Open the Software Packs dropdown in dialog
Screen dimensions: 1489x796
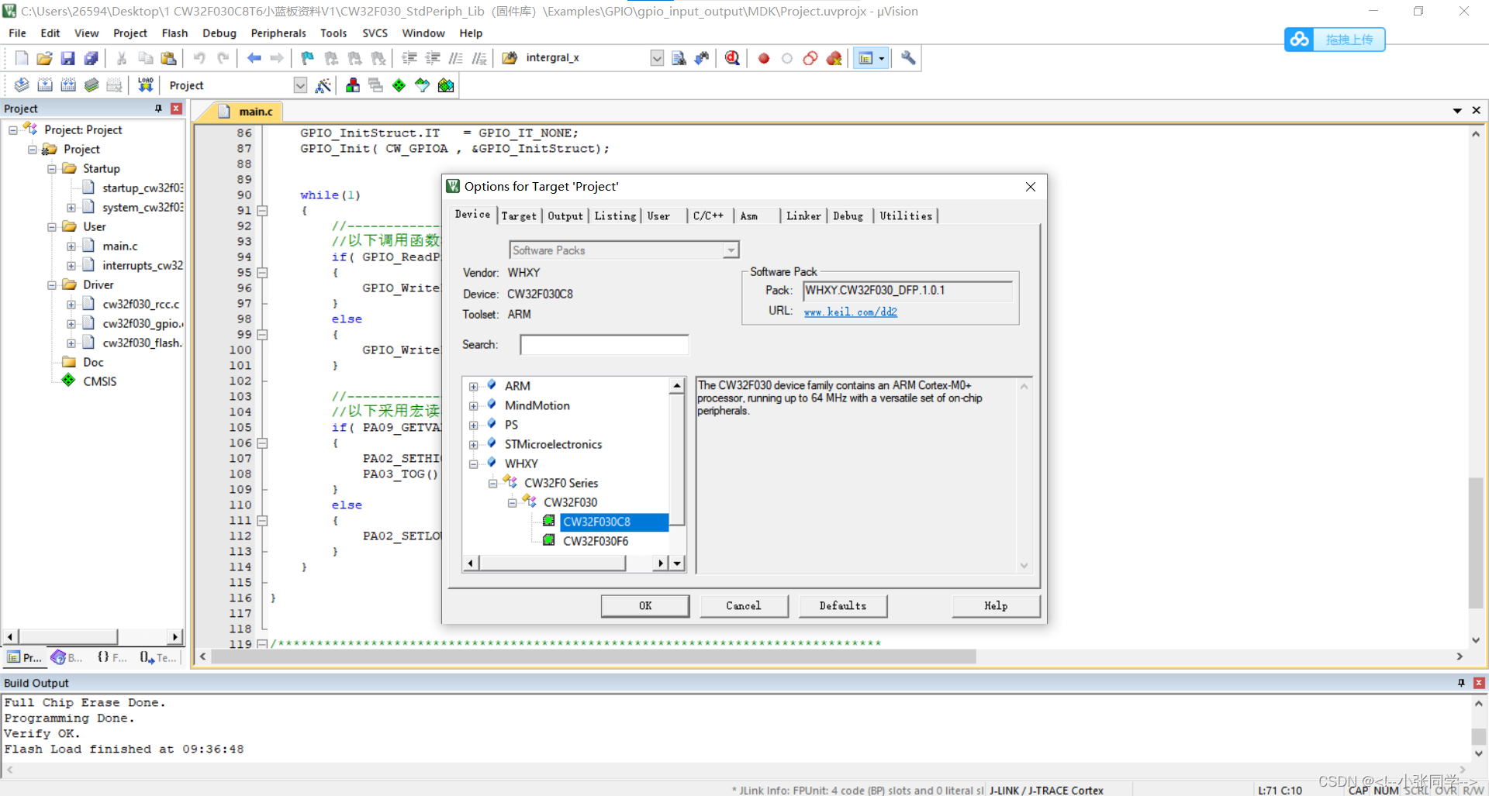point(731,250)
